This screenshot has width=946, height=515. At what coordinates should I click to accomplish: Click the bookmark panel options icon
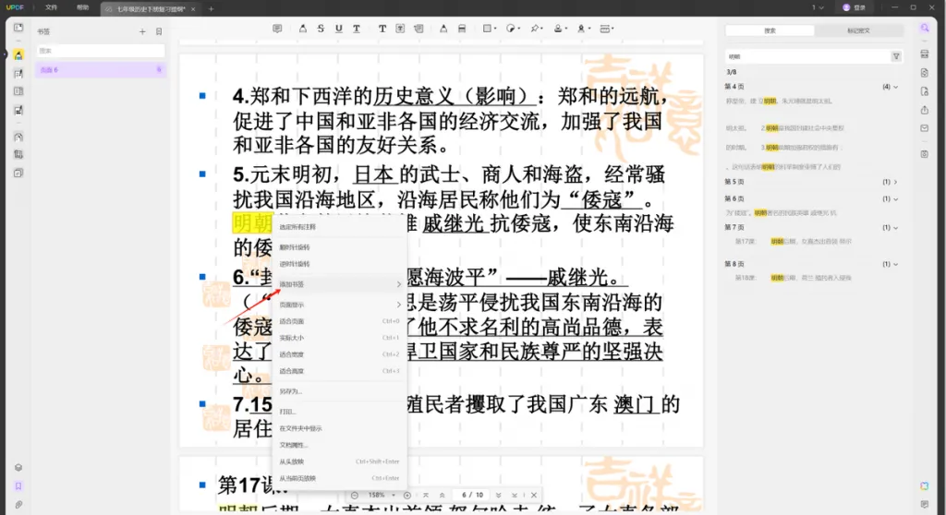point(159,31)
